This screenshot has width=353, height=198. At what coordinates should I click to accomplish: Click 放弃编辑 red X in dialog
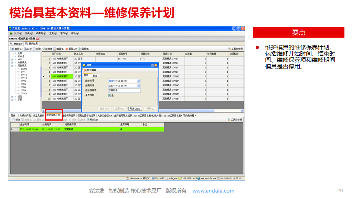[85, 70]
